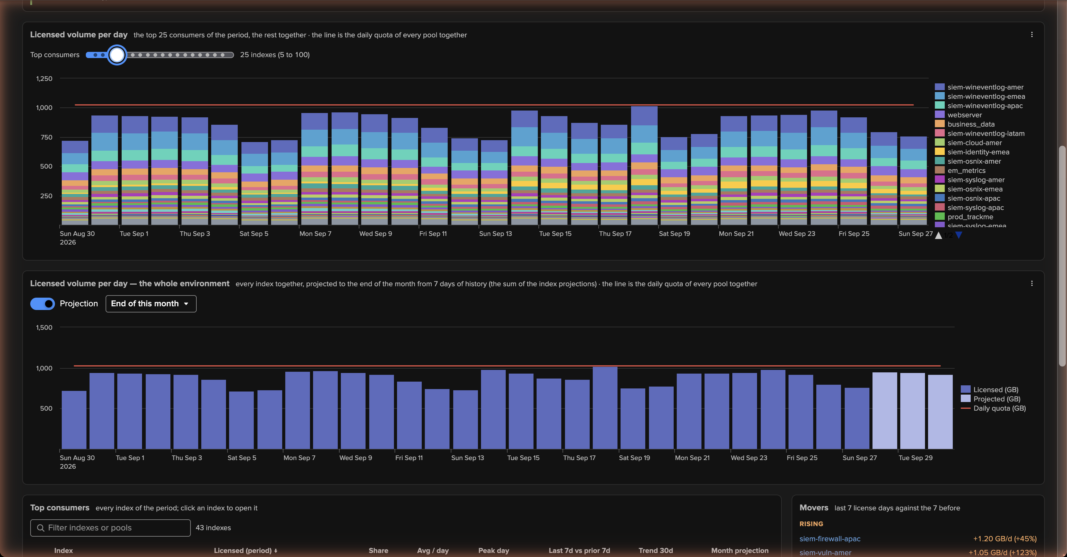Toggle the Daily quota (GB) legend entry
This screenshot has width=1067, height=557.
(993, 408)
